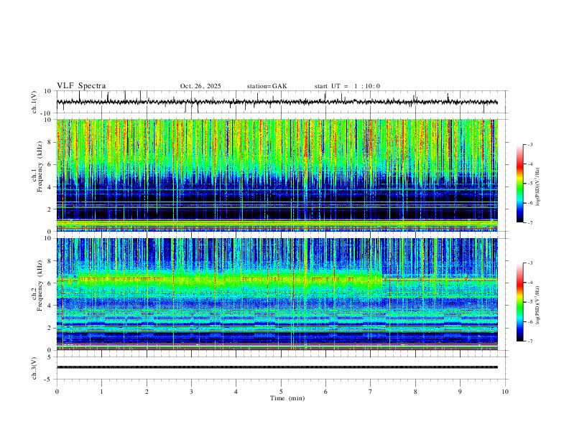
Task: Click the "7" tick on the Time axis
Action: point(371,392)
